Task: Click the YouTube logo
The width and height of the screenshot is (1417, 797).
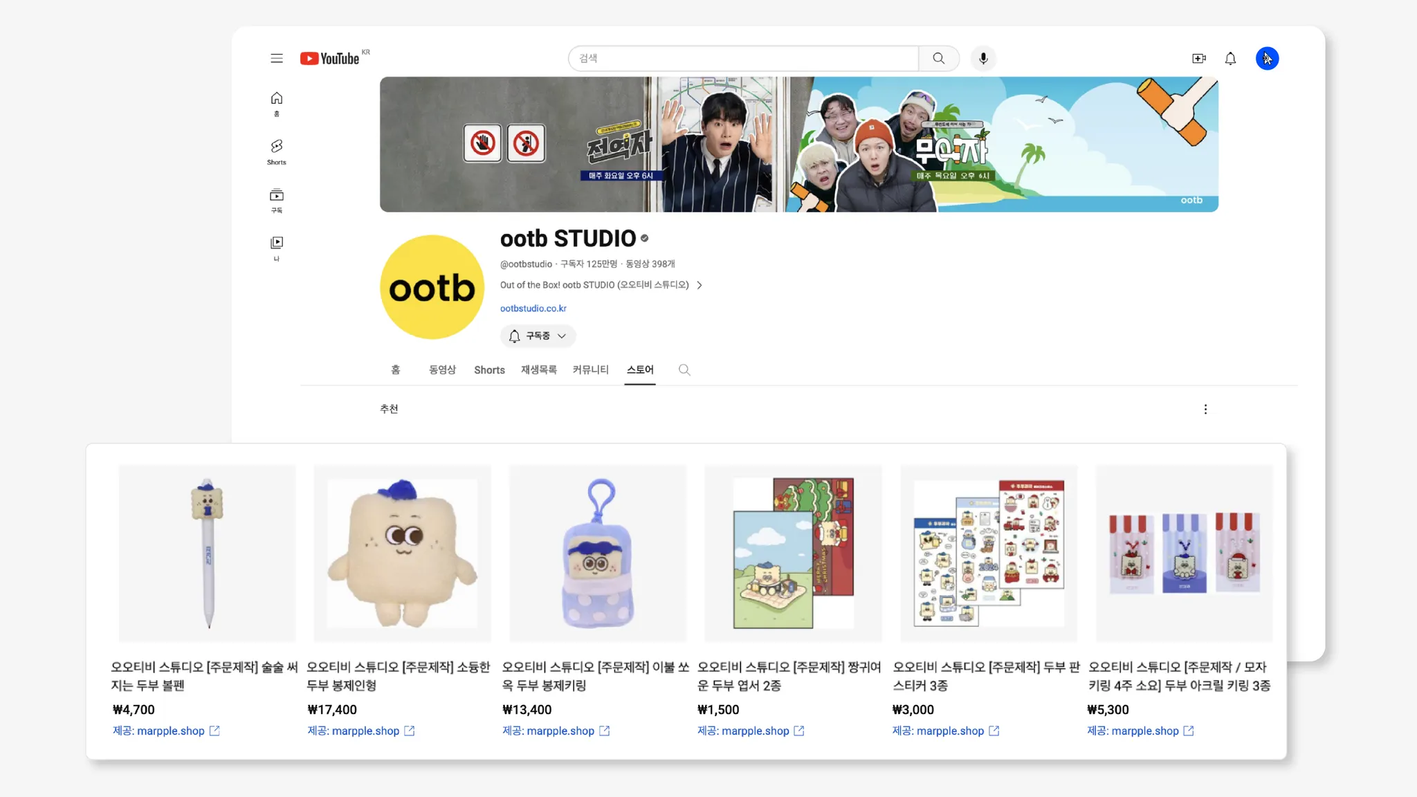Action: click(x=331, y=59)
